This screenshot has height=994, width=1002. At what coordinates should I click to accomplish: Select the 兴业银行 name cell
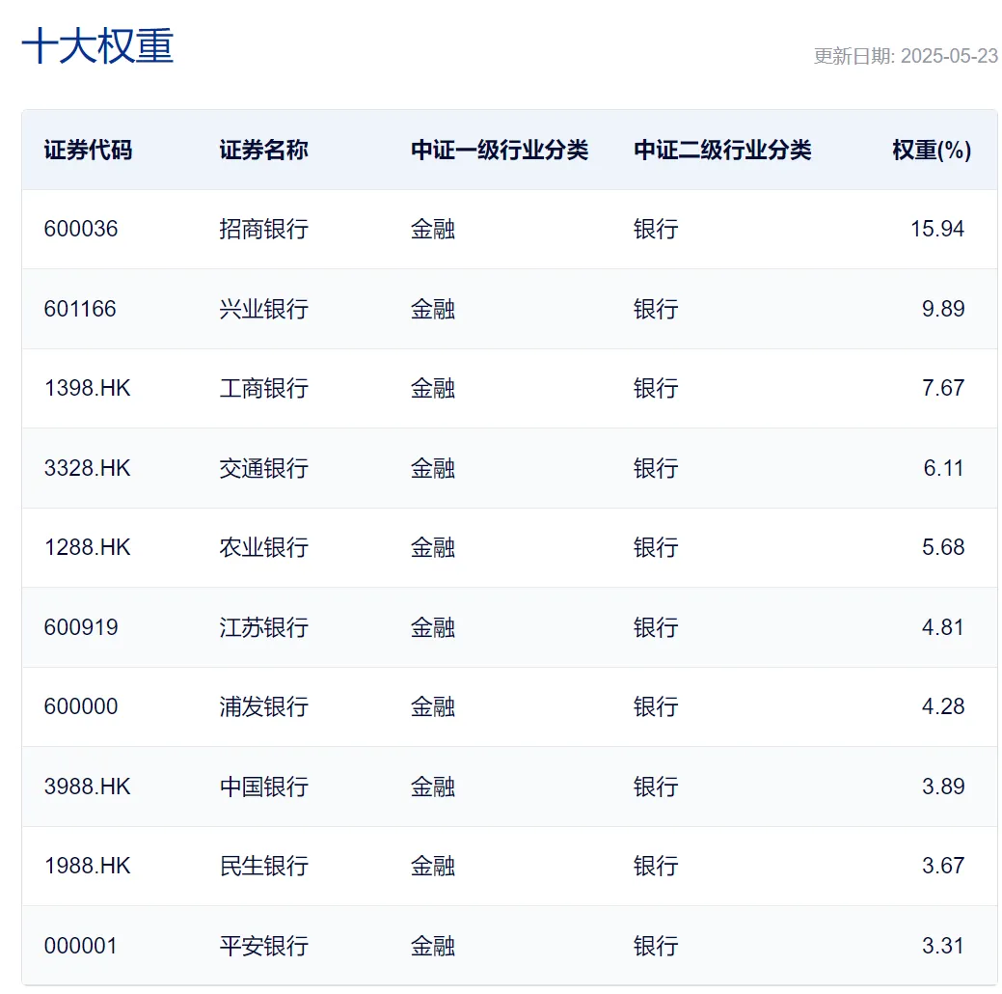264,309
